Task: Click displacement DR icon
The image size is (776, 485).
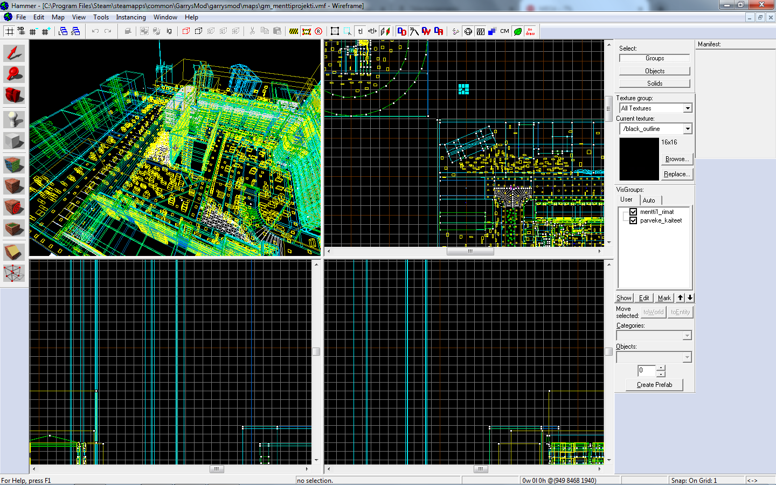Action: click(x=439, y=31)
